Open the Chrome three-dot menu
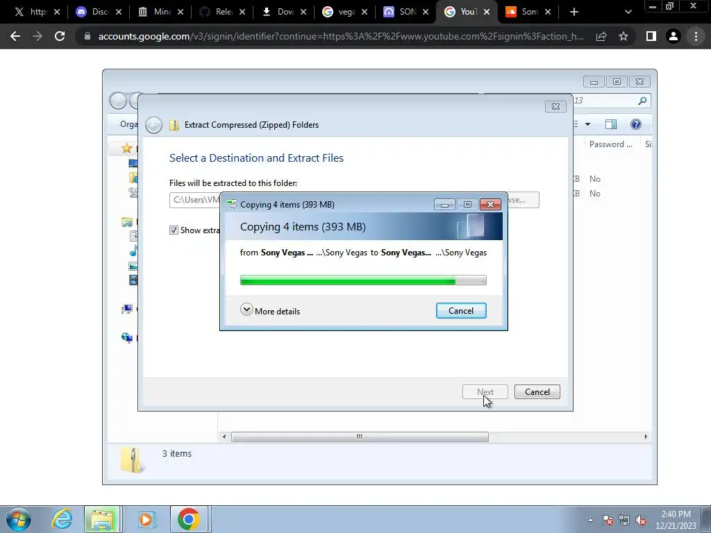 (x=696, y=36)
